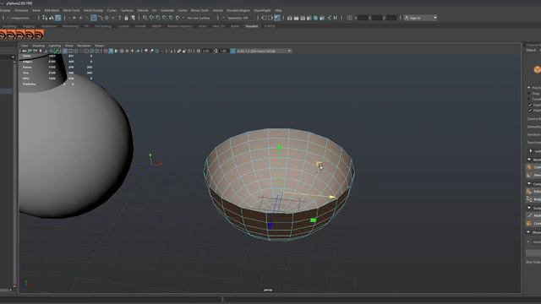Open the Bonus Tools menu

pos(199,10)
